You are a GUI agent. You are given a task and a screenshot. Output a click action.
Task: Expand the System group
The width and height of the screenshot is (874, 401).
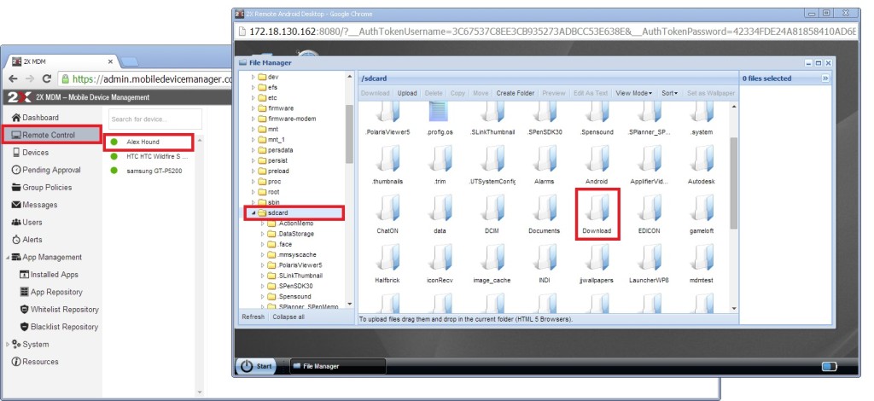click(x=7, y=344)
